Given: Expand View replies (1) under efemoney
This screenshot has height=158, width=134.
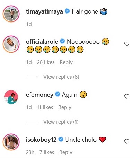Looking at the screenshot, I should pos(61,122).
